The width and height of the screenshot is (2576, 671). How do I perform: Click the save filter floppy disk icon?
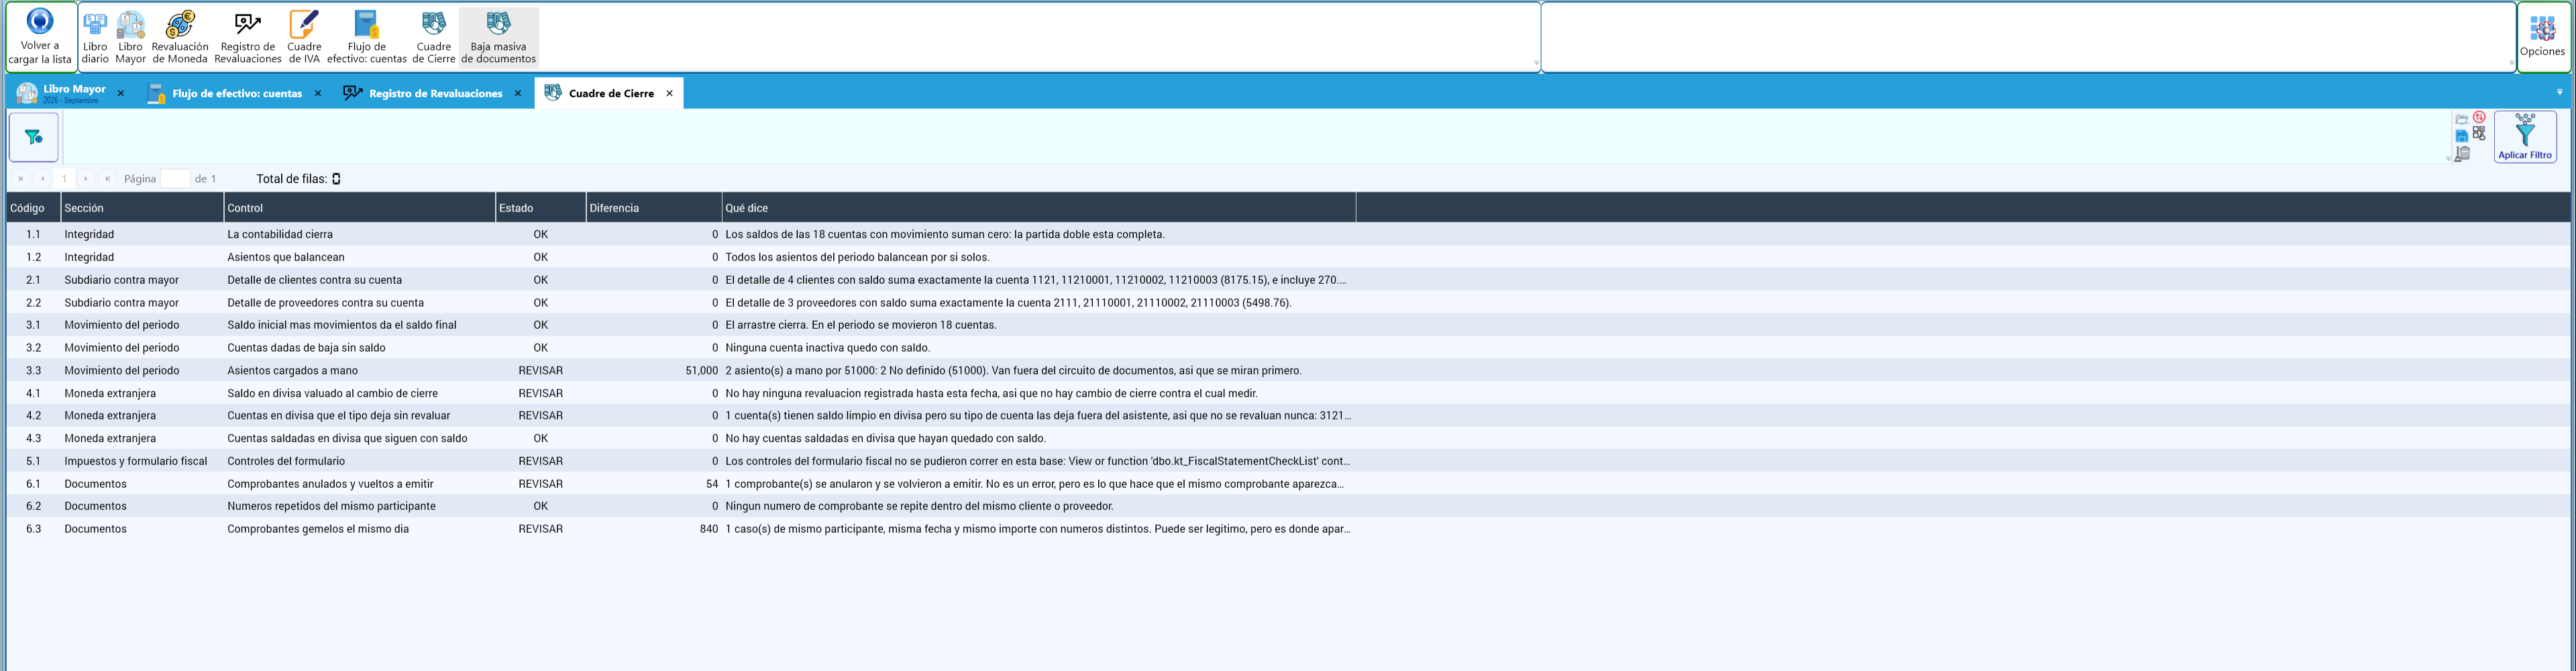(x=2462, y=136)
